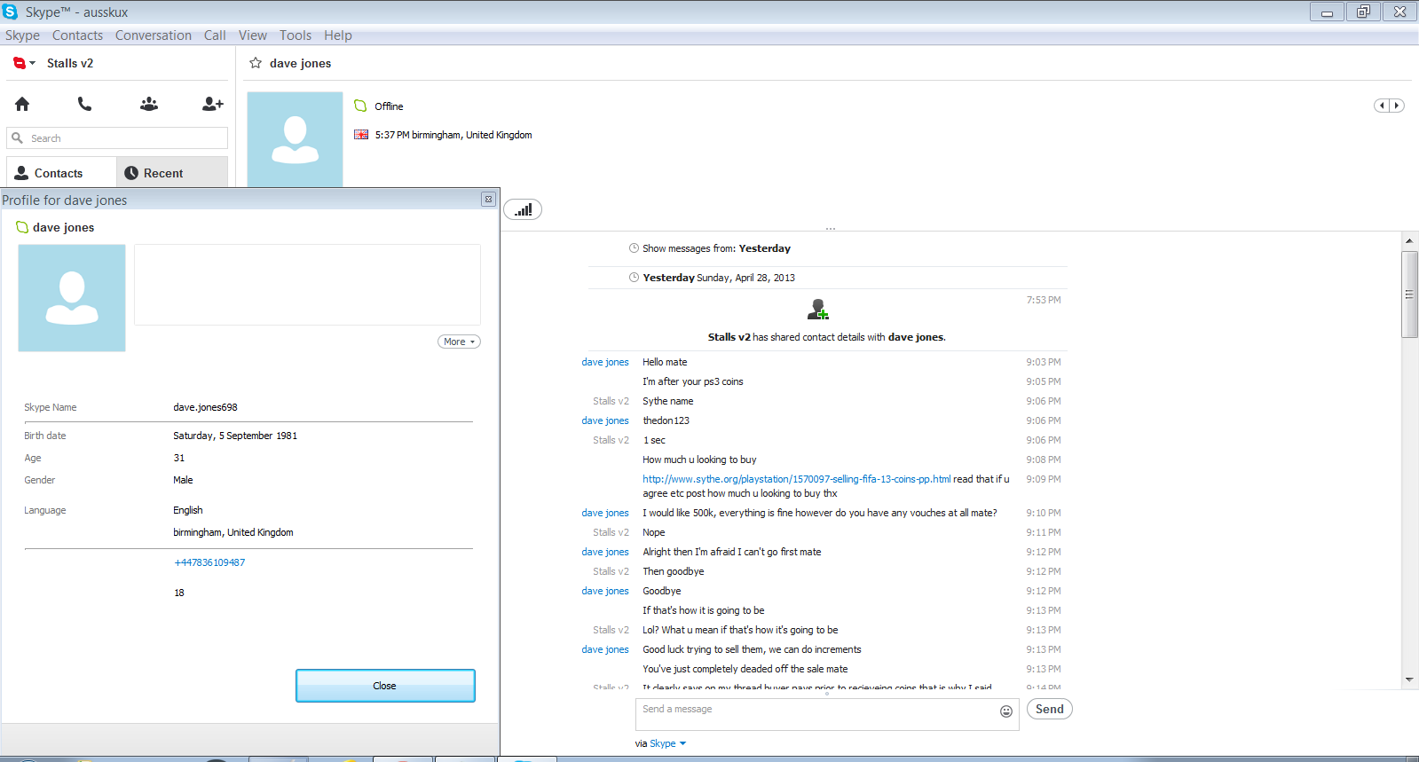
Task: Click the message Sythe name
Action: click(x=668, y=401)
